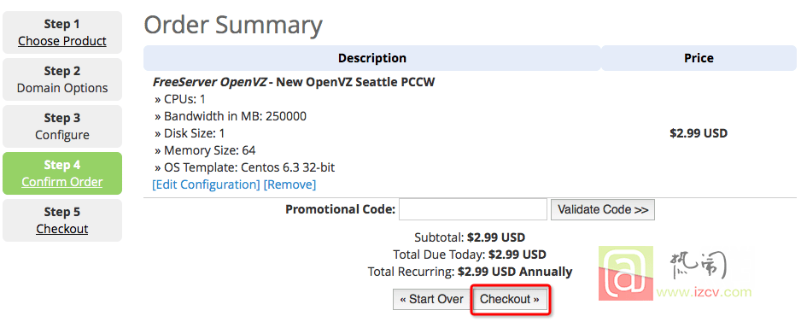Open the Edit Configuration link

(206, 184)
